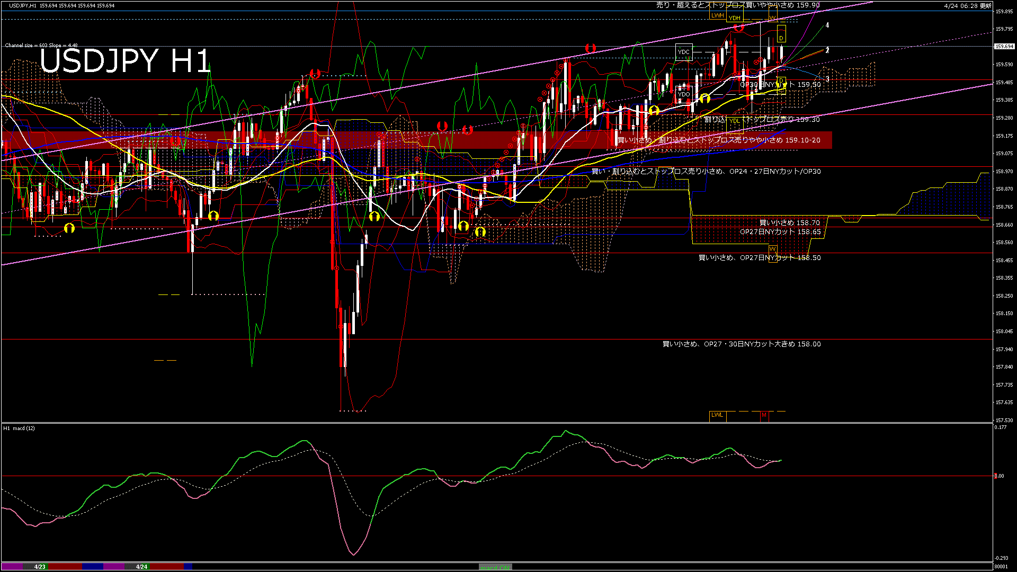The height and width of the screenshot is (572, 1017).
Task: Toggle the macd ON button
Action: (x=495, y=567)
